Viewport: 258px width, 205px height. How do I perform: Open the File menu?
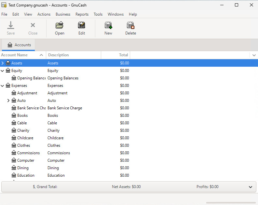click(x=4, y=14)
